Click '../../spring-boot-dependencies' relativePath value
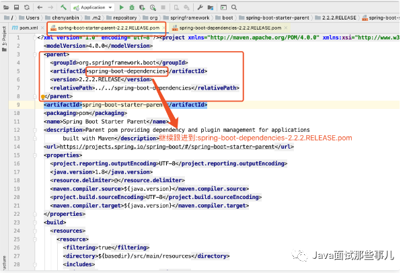Screen dimensions: 407x273 (x=143, y=88)
